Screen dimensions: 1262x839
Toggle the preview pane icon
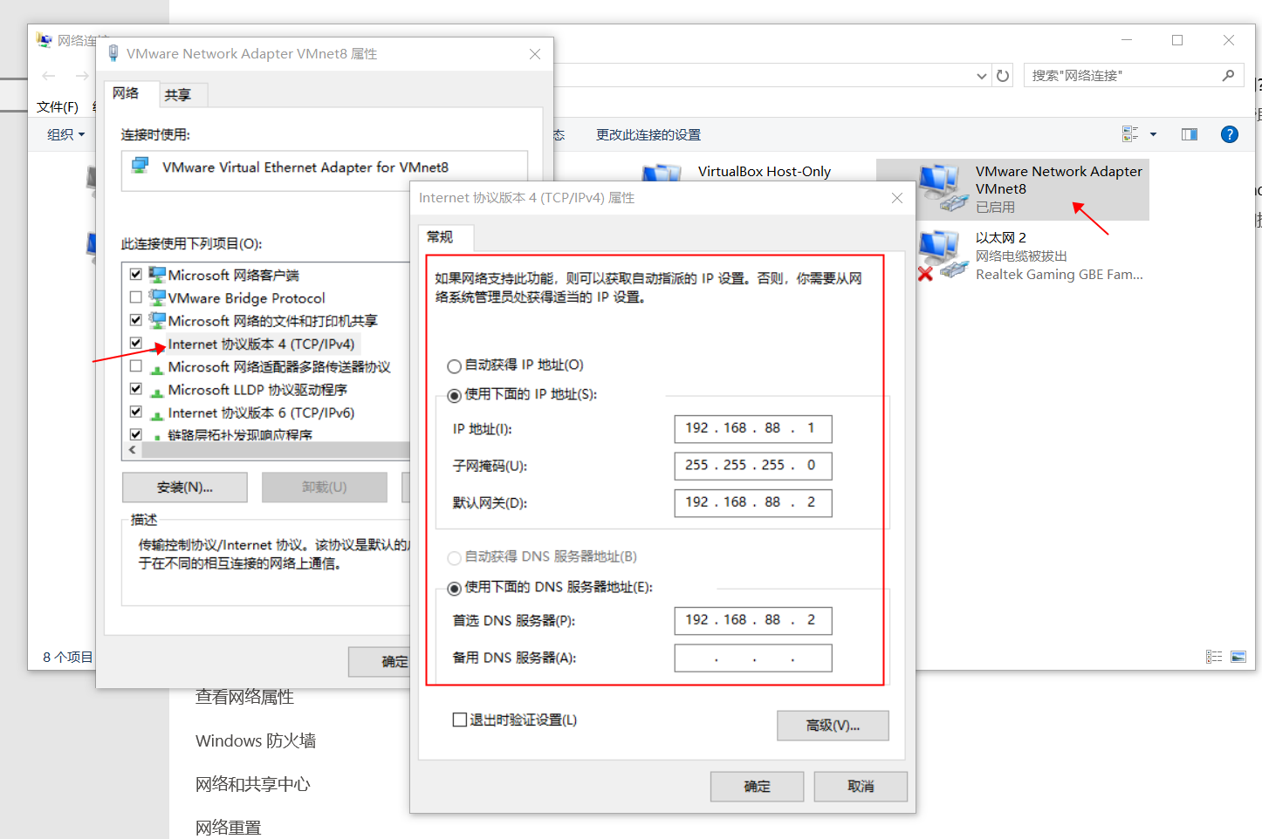[x=1190, y=134]
